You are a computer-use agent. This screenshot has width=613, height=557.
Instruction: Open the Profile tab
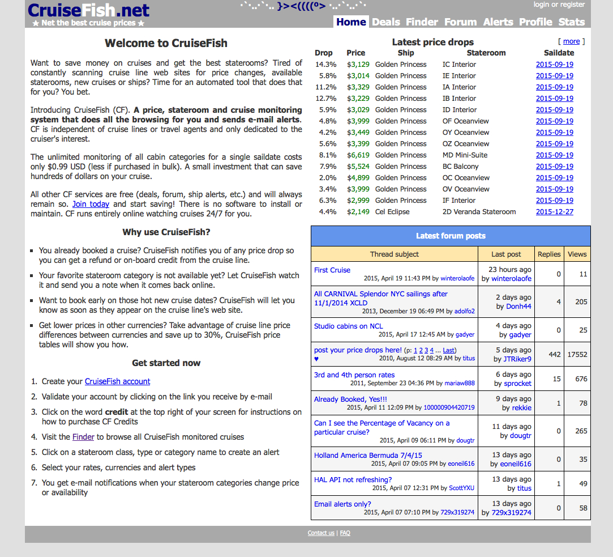(x=535, y=22)
